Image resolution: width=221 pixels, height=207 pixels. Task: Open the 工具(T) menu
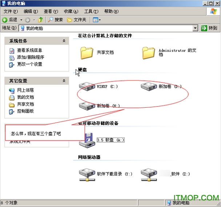pyautogui.click(x=91, y=11)
